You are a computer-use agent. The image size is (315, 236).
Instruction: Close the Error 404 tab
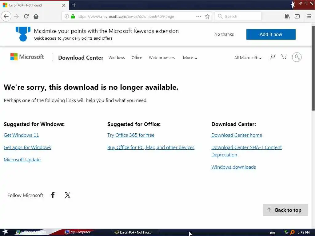point(64,5)
